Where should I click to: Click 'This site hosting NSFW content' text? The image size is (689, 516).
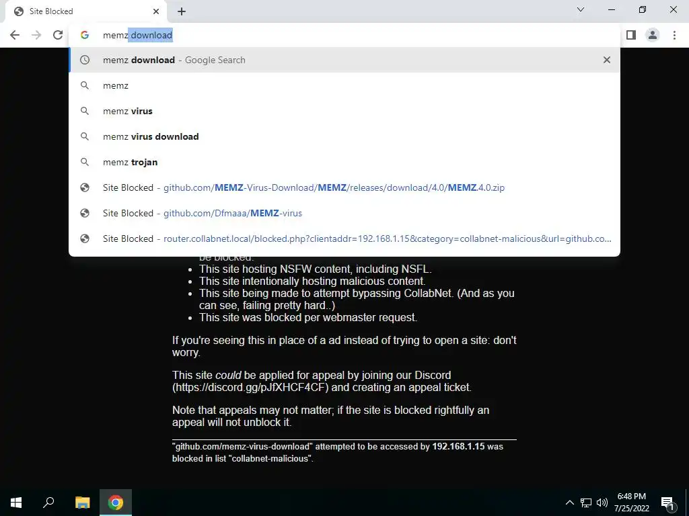(x=315, y=269)
